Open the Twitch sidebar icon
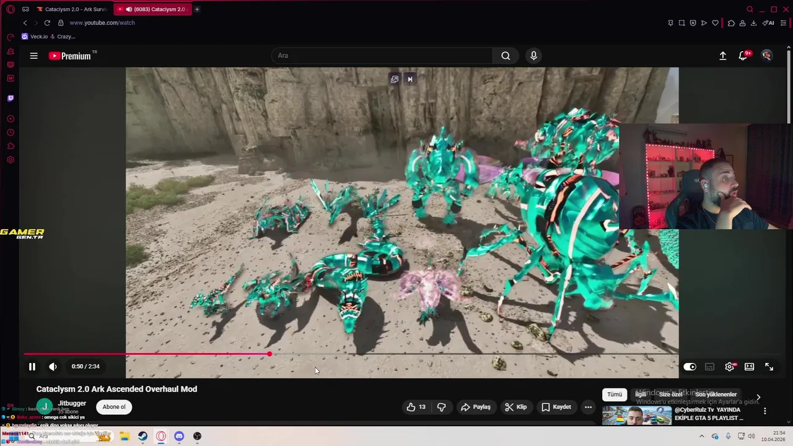 11,98
